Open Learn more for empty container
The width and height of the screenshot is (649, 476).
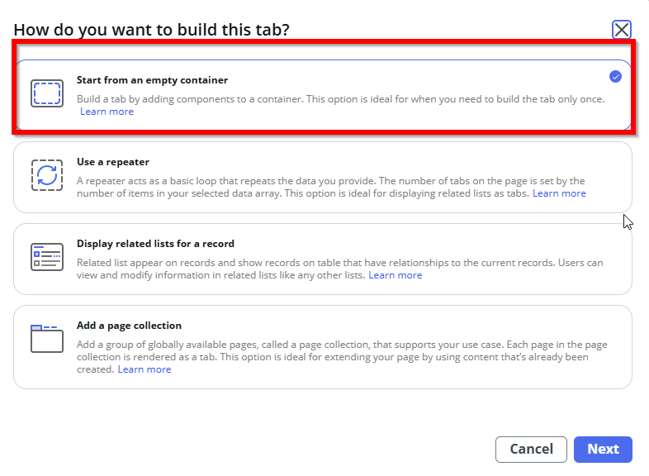point(107,112)
